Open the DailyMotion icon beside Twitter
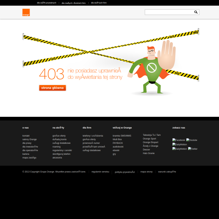This screenshot has width=219, height=219. (x=180, y=149)
